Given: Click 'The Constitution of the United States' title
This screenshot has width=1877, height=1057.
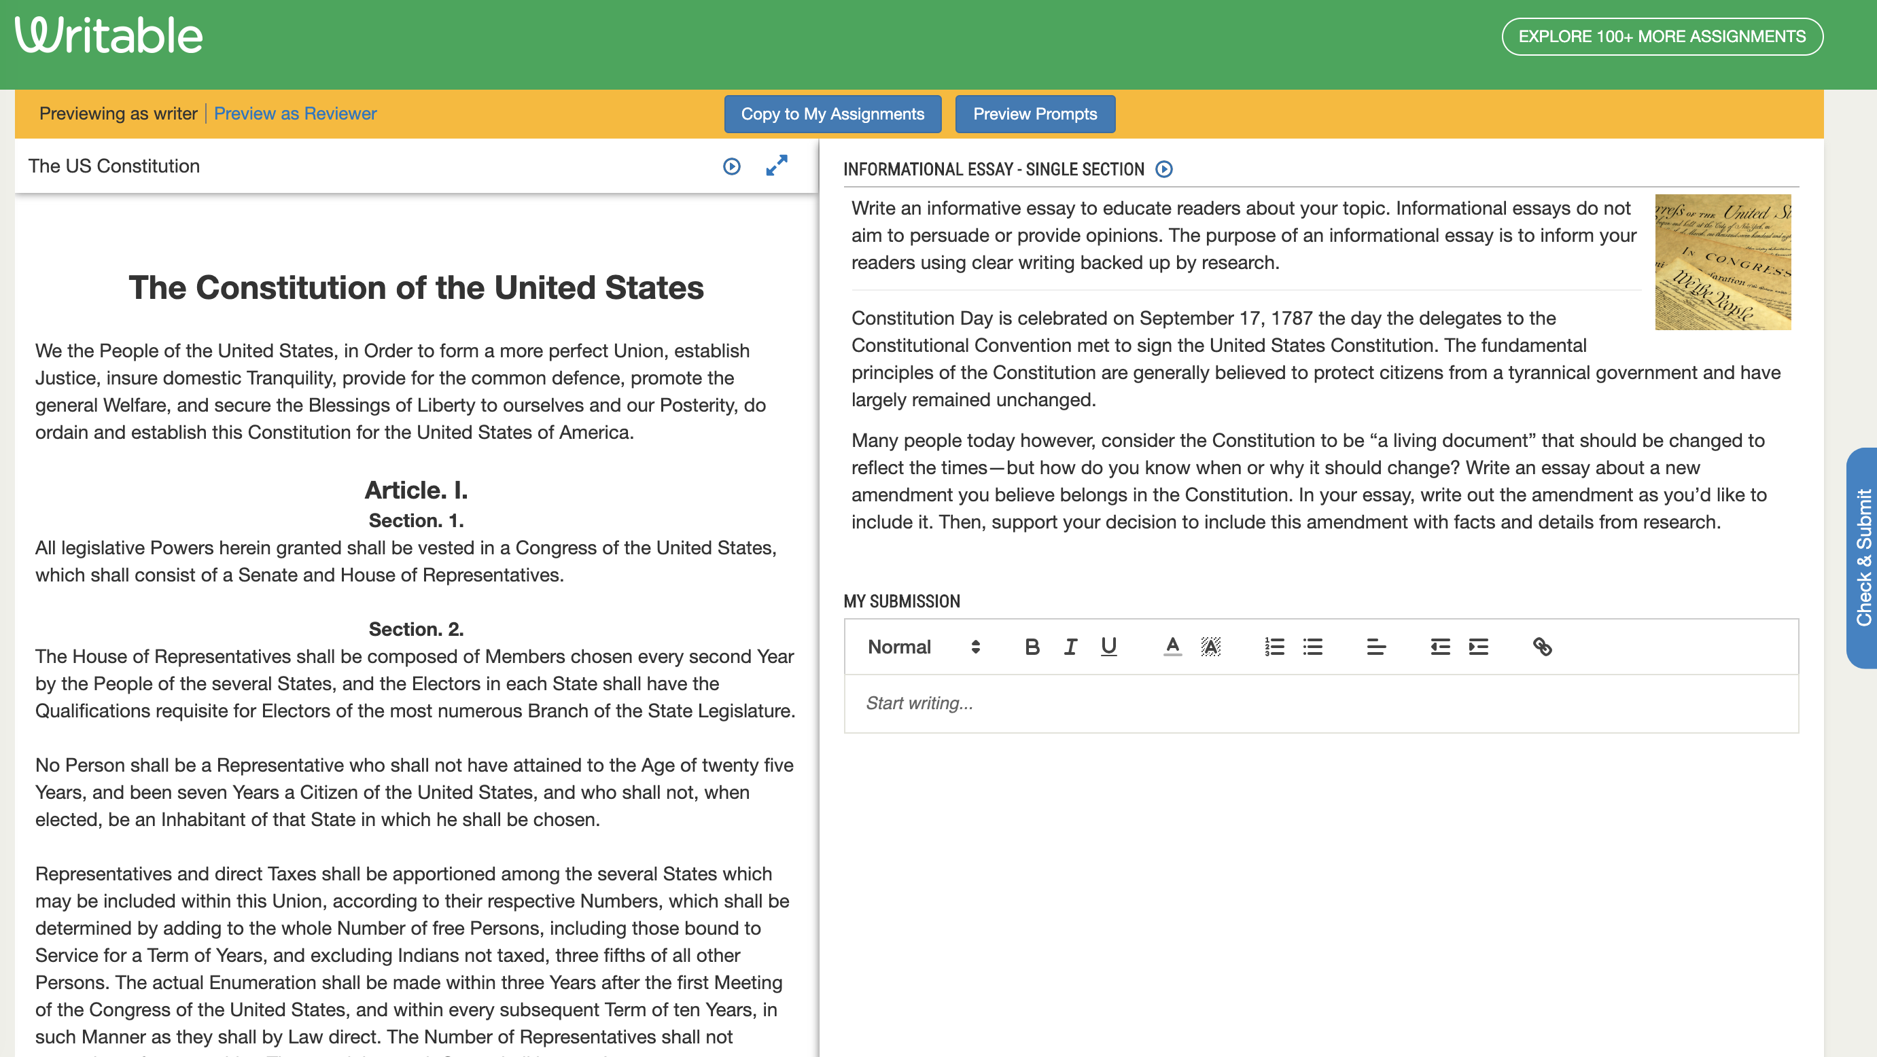Looking at the screenshot, I should click(416, 288).
